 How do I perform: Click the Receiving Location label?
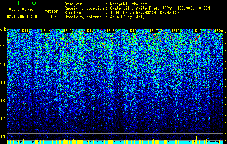(x=84, y=8)
